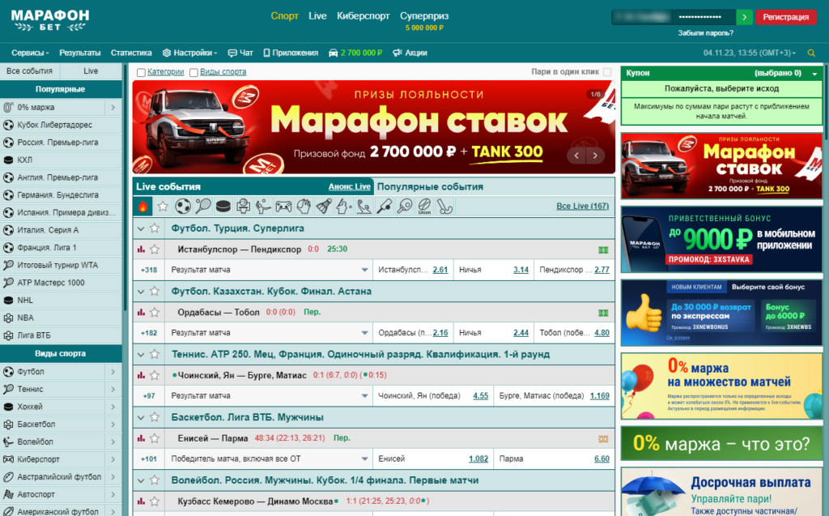The height and width of the screenshot is (516, 829).
Task: Open match tracker icon for Енисей — Парма
Action: point(603,439)
